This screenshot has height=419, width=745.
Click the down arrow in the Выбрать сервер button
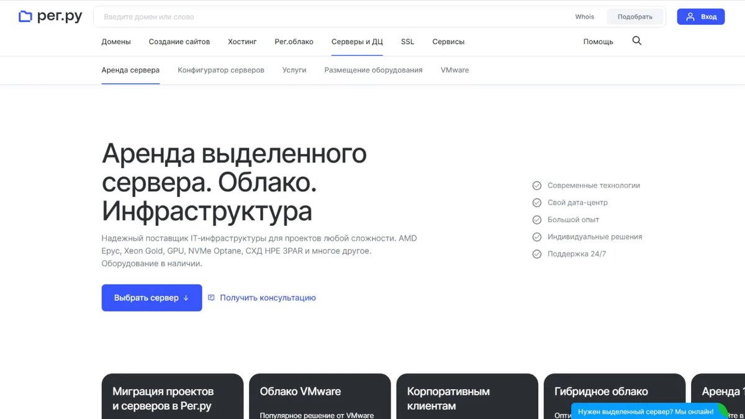(186, 298)
